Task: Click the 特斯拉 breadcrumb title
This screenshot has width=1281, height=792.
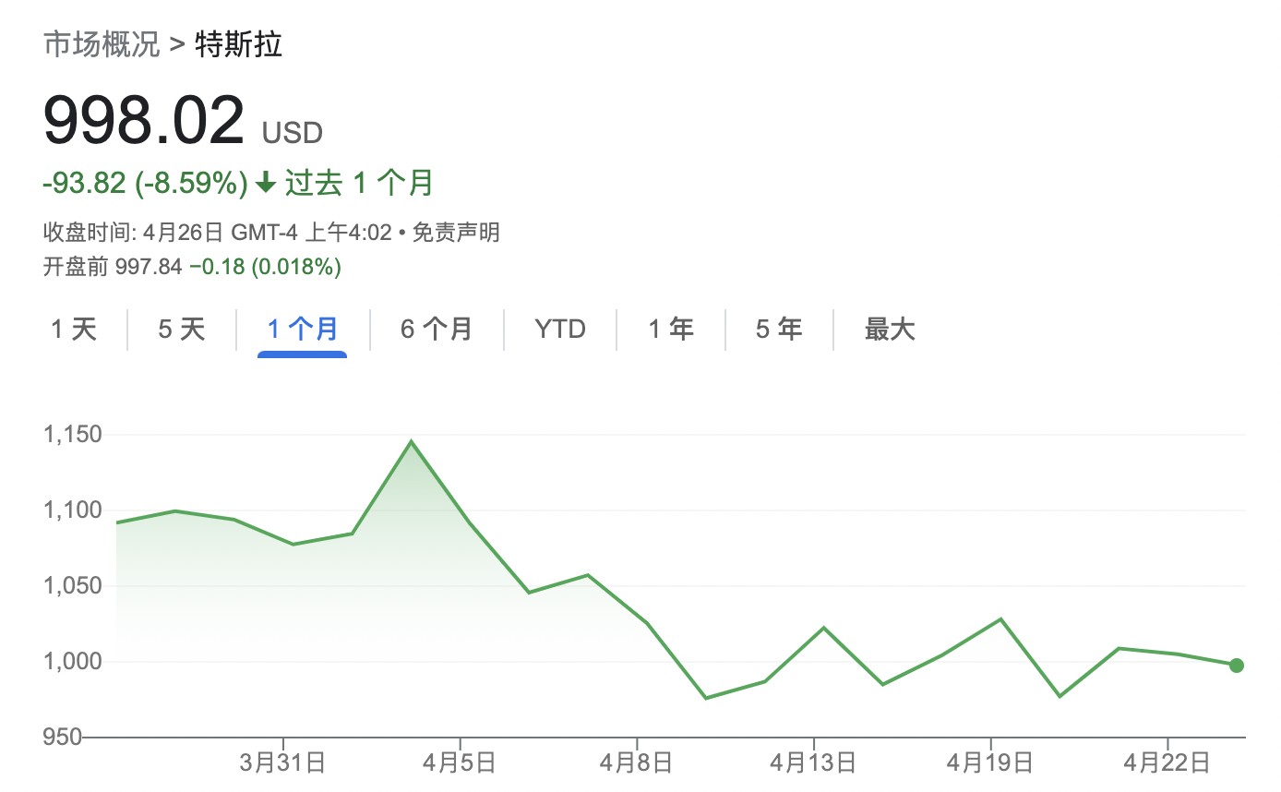Action: pos(239,45)
